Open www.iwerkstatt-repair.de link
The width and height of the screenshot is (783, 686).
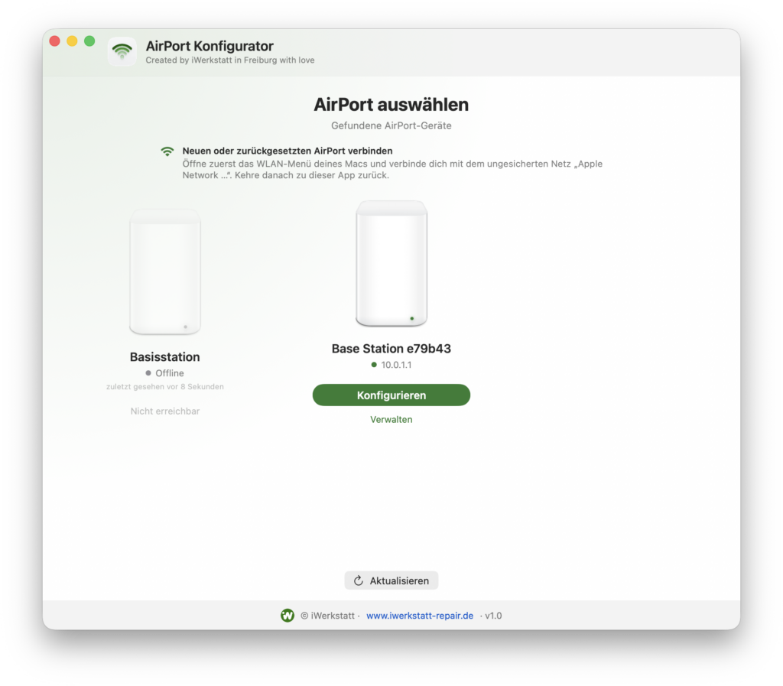click(420, 616)
